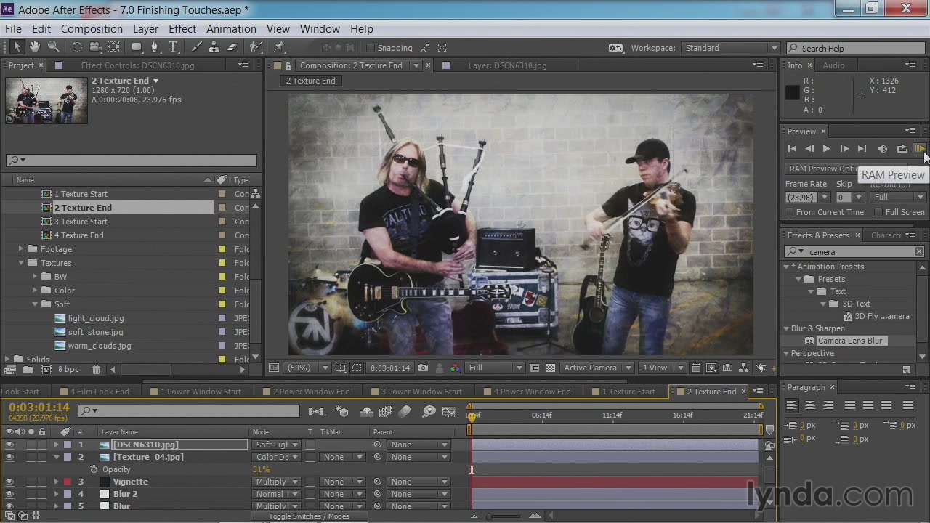Select the Camera Lens Blur effect

point(849,341)
